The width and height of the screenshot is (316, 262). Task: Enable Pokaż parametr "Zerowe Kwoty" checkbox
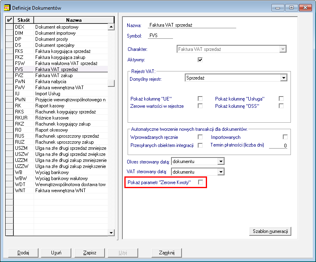point(201,182)
